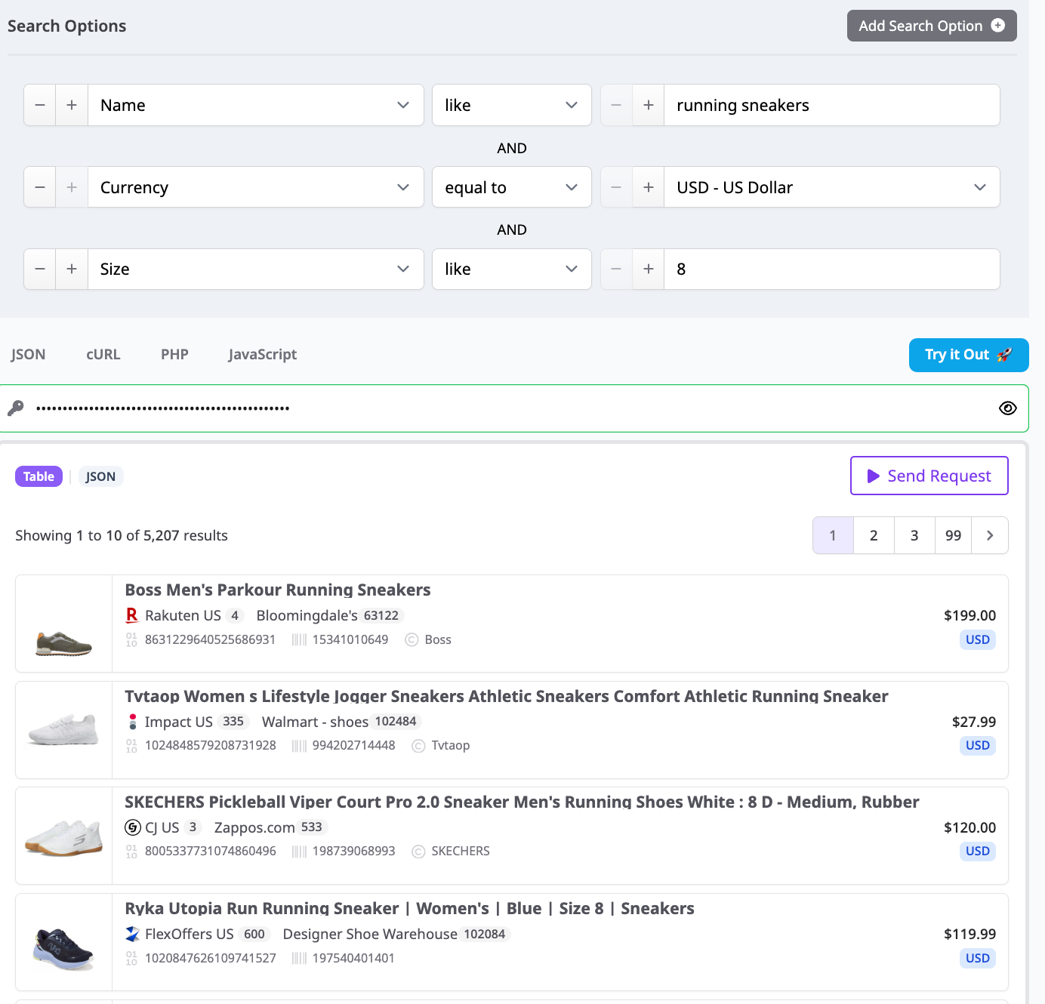Click the white Tvtaop sneaker thumbnail
The height and width of the screenshot is (1004, 1045).
pyautogui.click(x=64, y=730)
